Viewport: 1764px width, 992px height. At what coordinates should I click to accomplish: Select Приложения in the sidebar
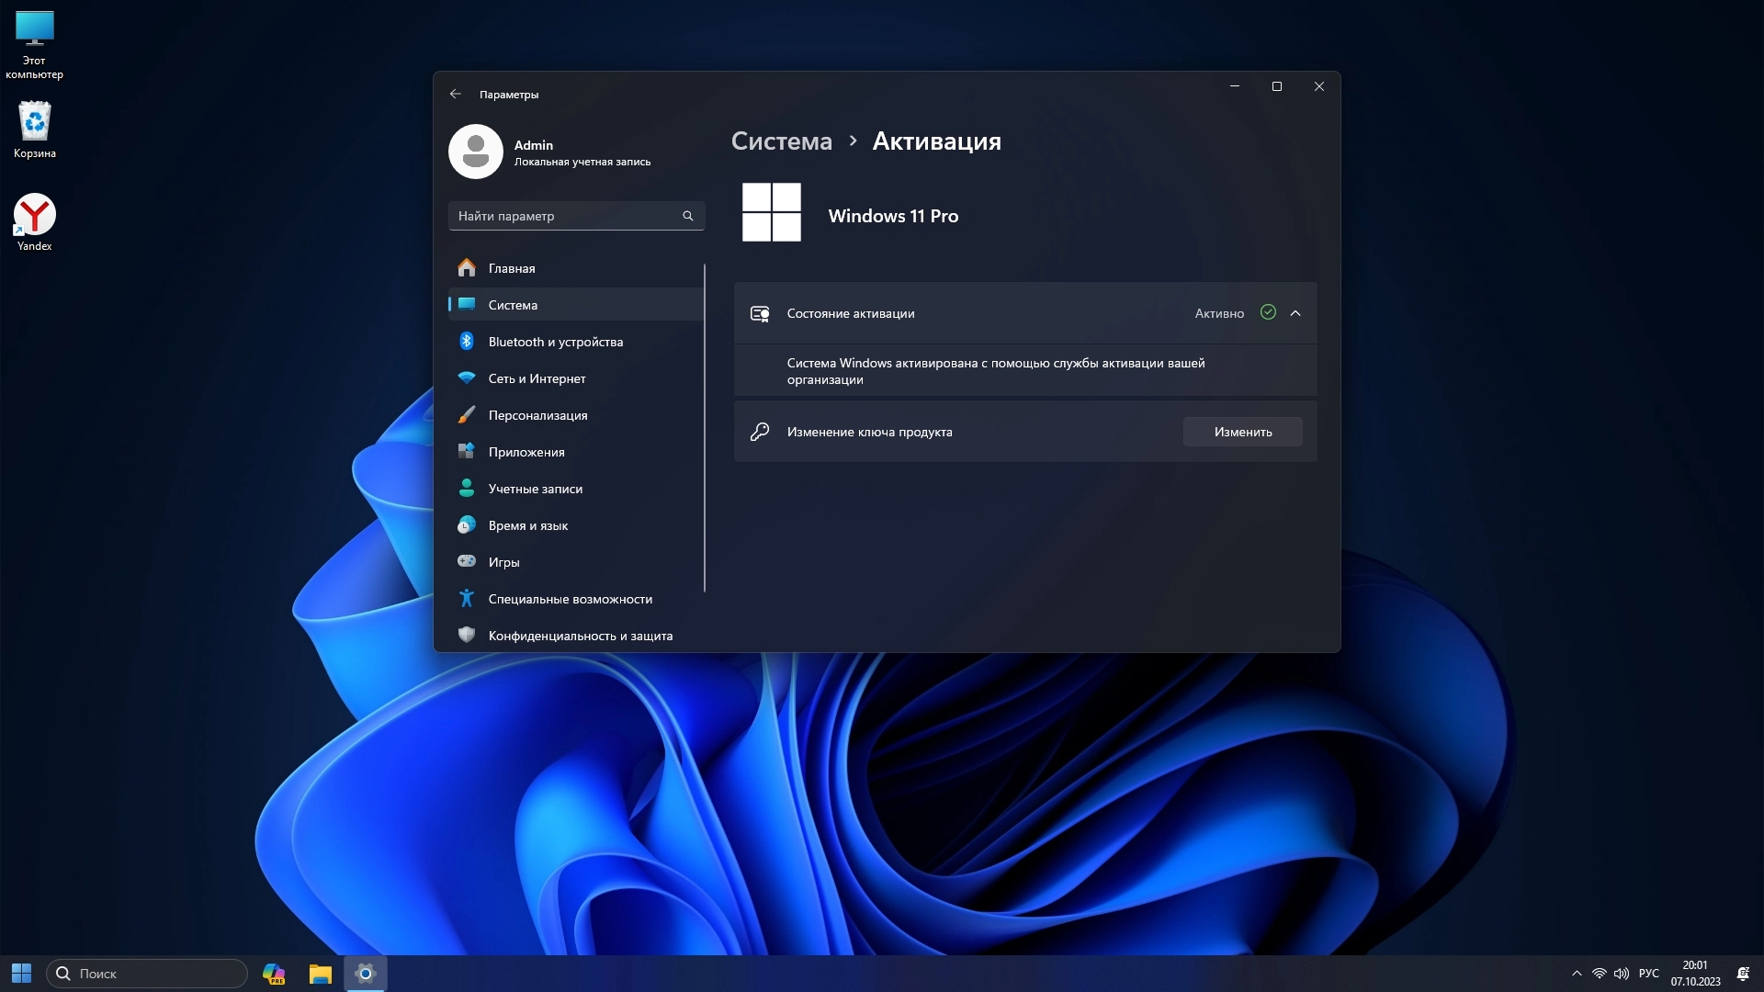point(526,452)
